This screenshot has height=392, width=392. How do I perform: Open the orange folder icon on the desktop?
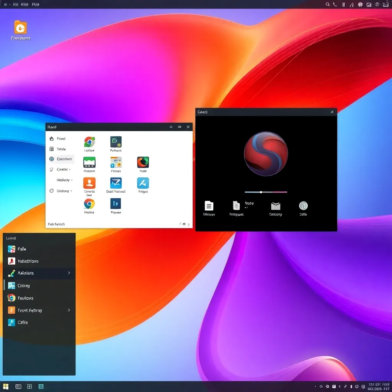tap(20, 27)
